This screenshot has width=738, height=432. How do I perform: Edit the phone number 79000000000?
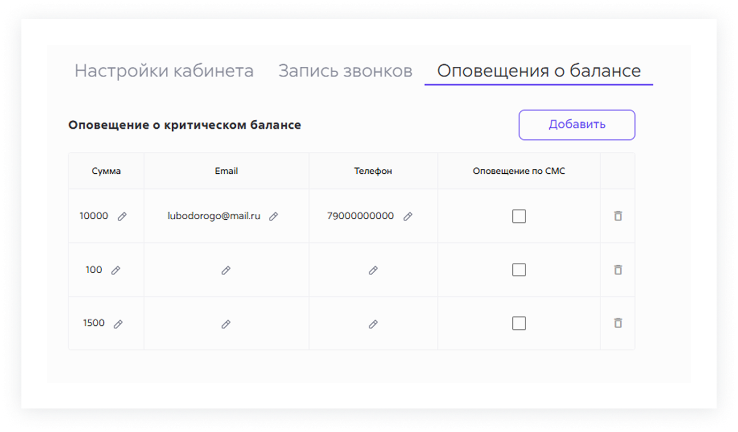(409, 216)
